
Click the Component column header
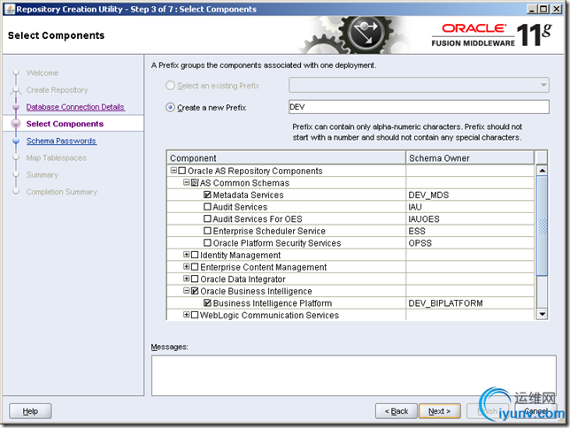tap(286, 158)
